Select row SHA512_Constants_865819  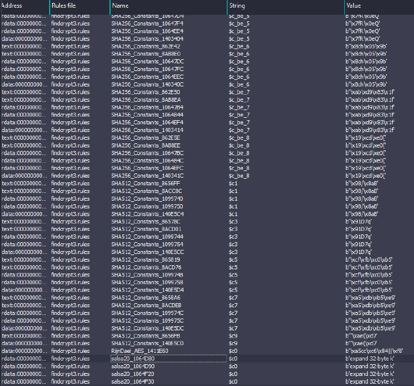(x=207, y=260)
